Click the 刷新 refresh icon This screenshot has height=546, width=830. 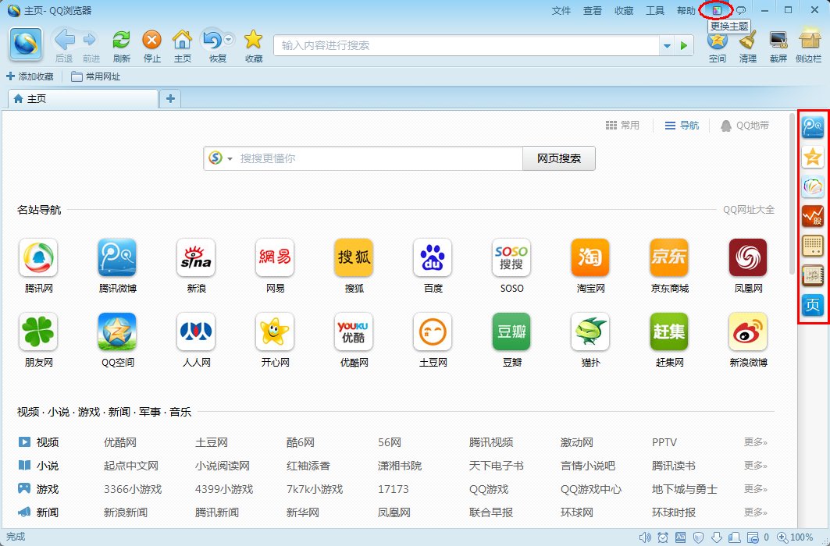(x=121, y=39)
